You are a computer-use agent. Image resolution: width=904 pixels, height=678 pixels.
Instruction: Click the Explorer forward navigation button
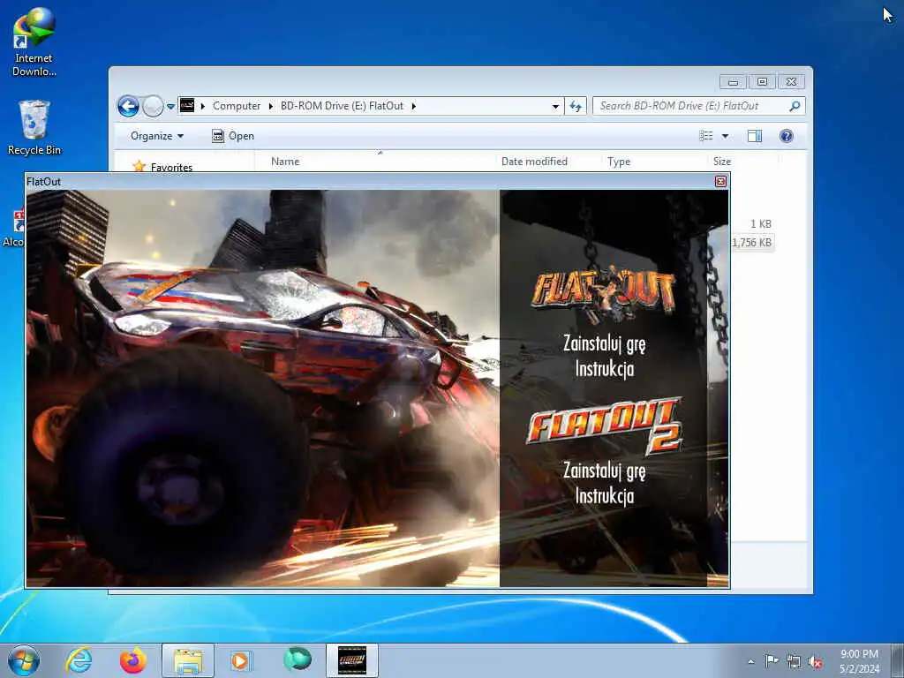point(153,106)
